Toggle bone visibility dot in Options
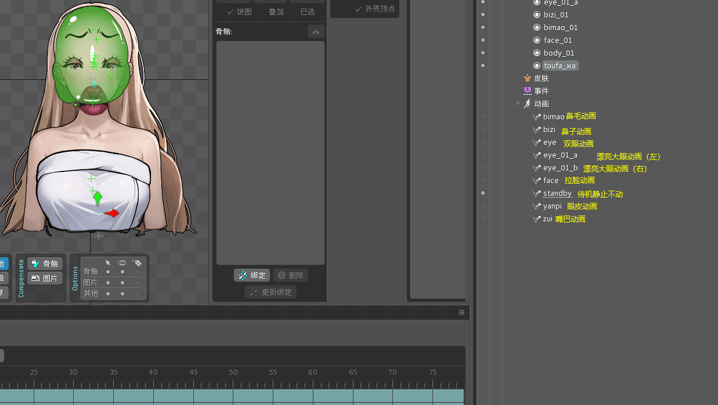Screen dimensions: 718x405 pos(122,272)
